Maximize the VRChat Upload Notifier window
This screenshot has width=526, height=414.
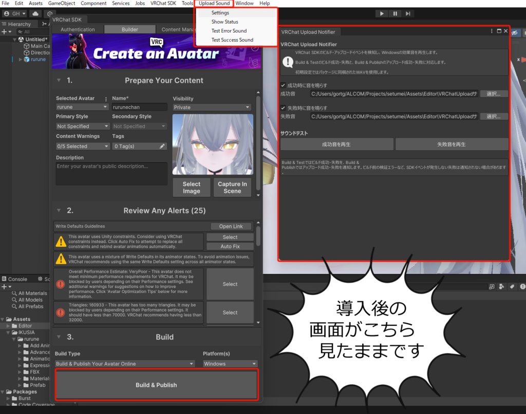click(499, 31)
